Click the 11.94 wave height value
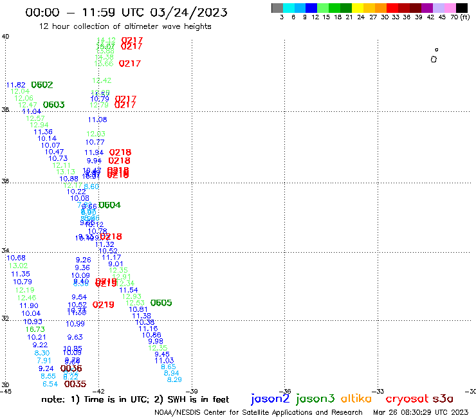 pos(94,152)
